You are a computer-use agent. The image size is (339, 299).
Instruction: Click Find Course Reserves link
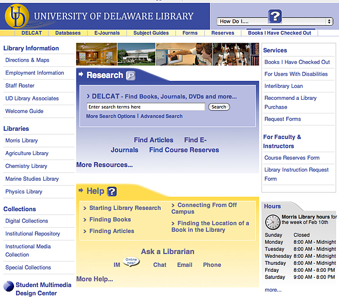pos(184,150)
